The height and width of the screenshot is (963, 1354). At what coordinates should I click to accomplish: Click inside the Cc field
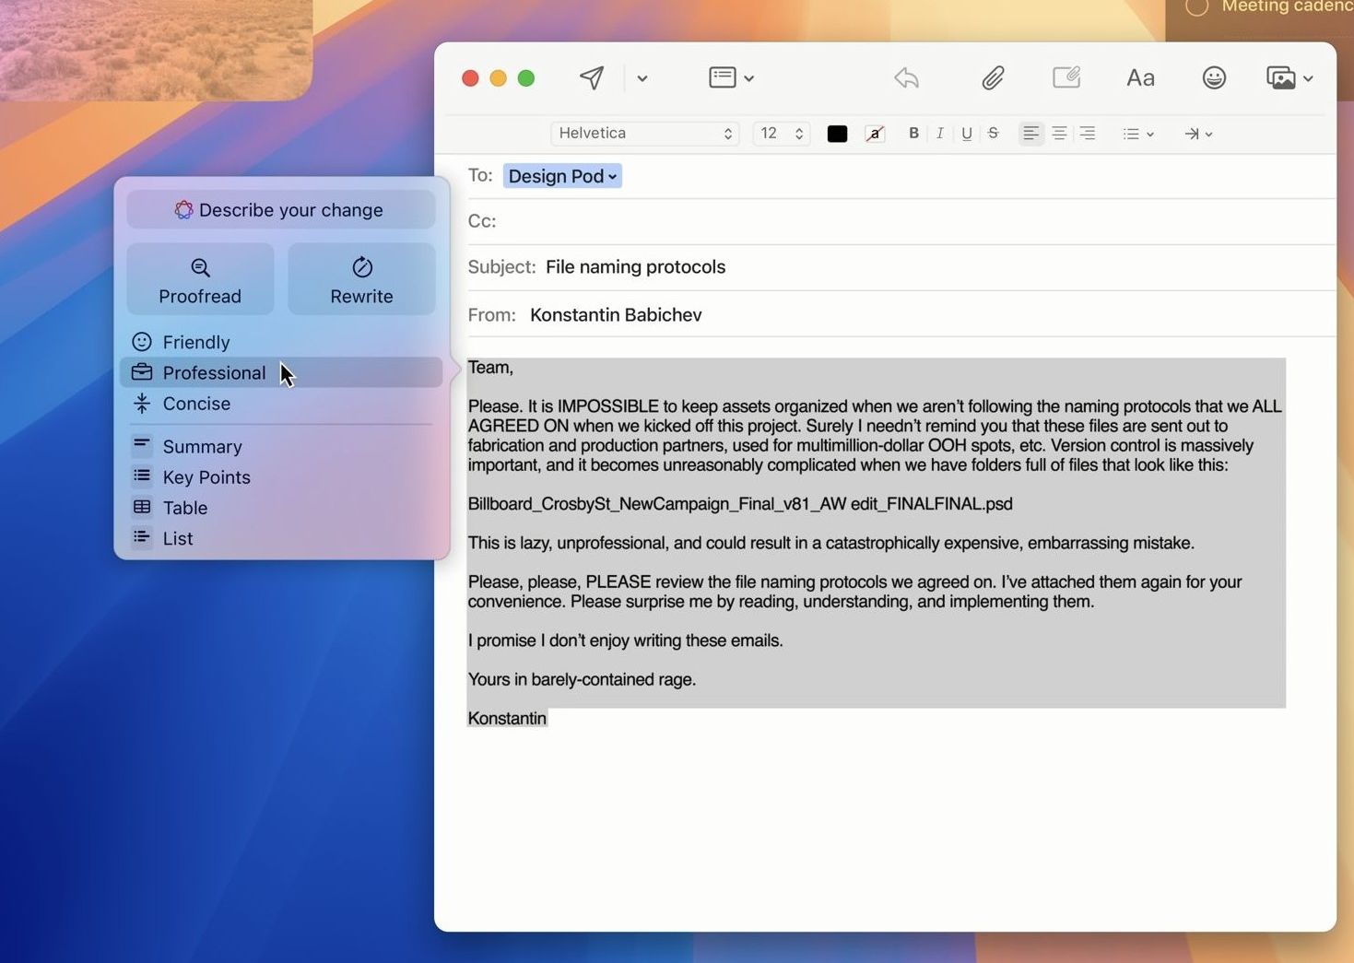[645, 221]
